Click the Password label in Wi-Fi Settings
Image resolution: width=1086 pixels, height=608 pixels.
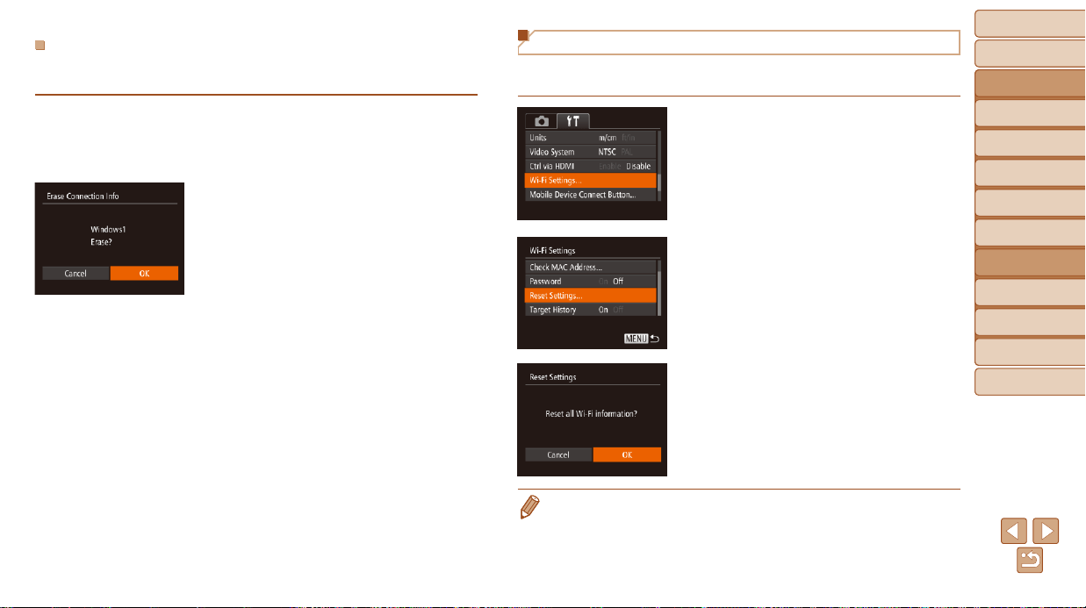pyautogui.click(x=545, y=282)
